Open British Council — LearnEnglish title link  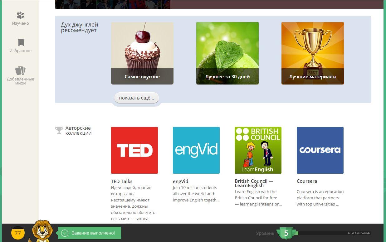click(254, 183)
